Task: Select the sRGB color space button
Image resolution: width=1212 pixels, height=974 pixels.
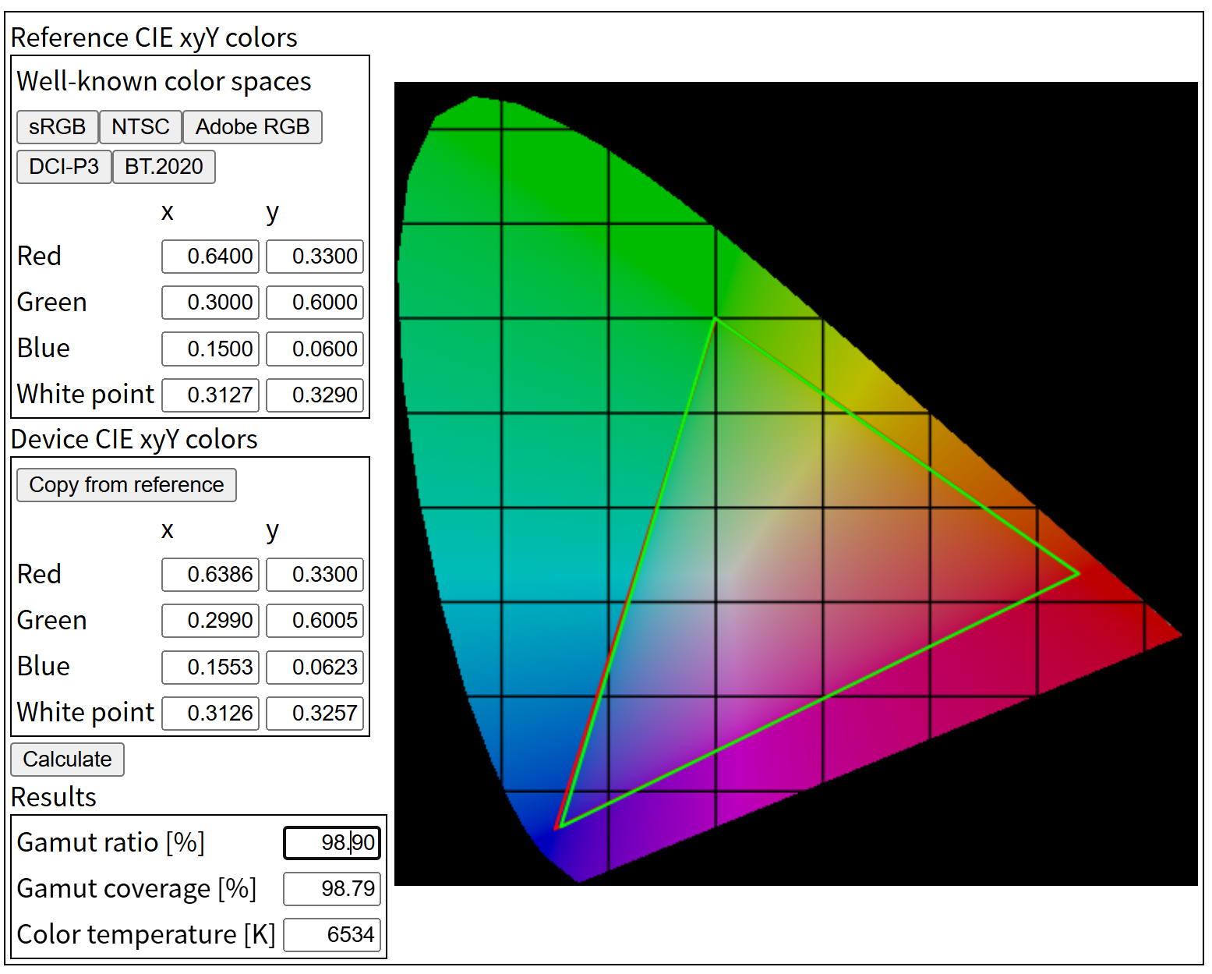Action: 58,126
